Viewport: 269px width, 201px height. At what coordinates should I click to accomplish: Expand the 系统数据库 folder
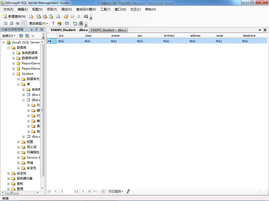coord(13,53)
